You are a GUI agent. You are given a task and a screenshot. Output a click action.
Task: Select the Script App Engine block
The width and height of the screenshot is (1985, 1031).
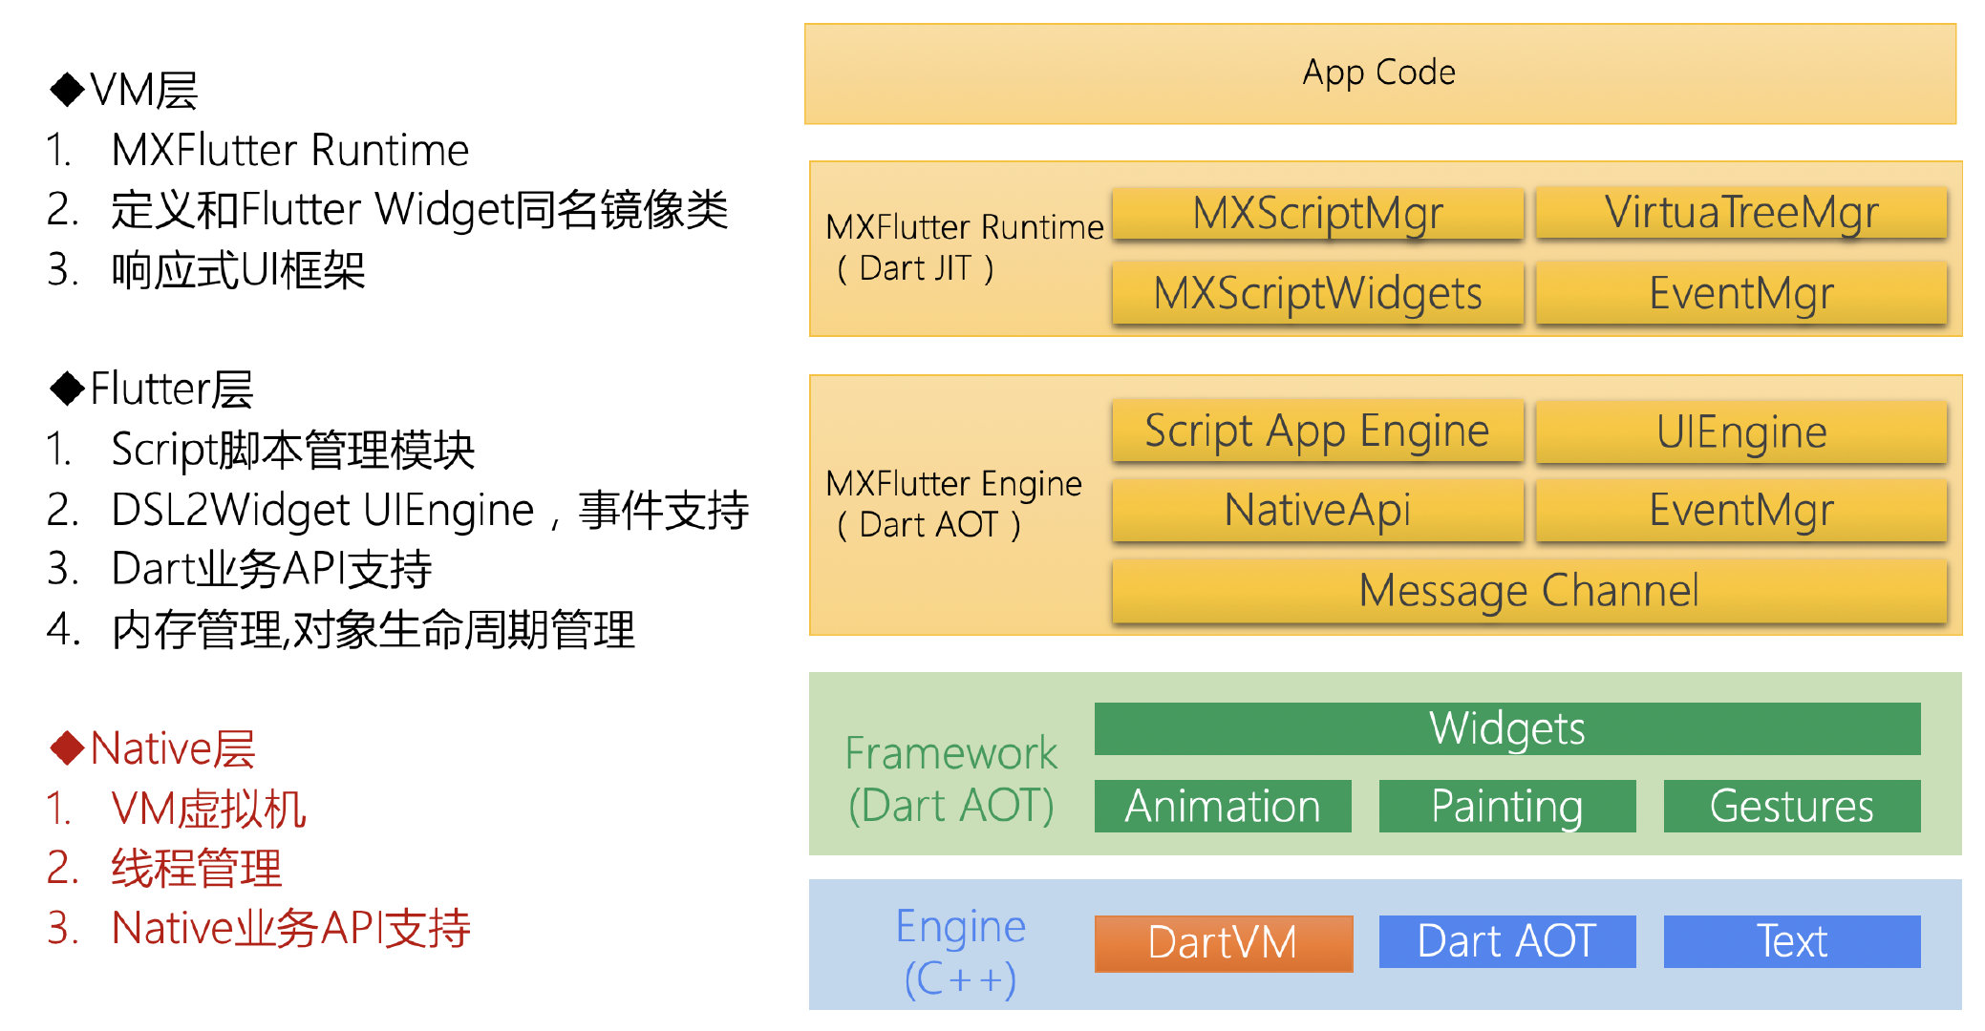[1317, 431]
